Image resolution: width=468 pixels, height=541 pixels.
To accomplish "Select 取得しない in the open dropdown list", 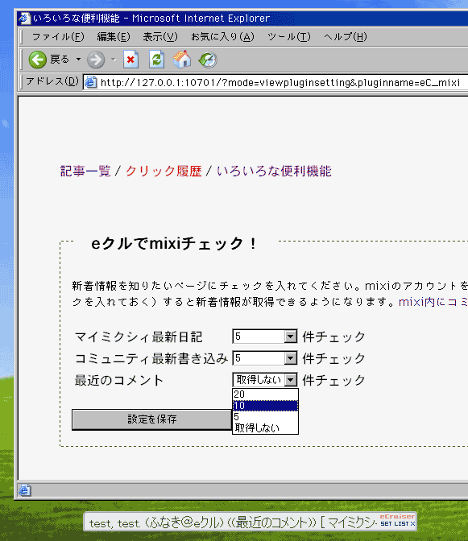I will [265, 427].
